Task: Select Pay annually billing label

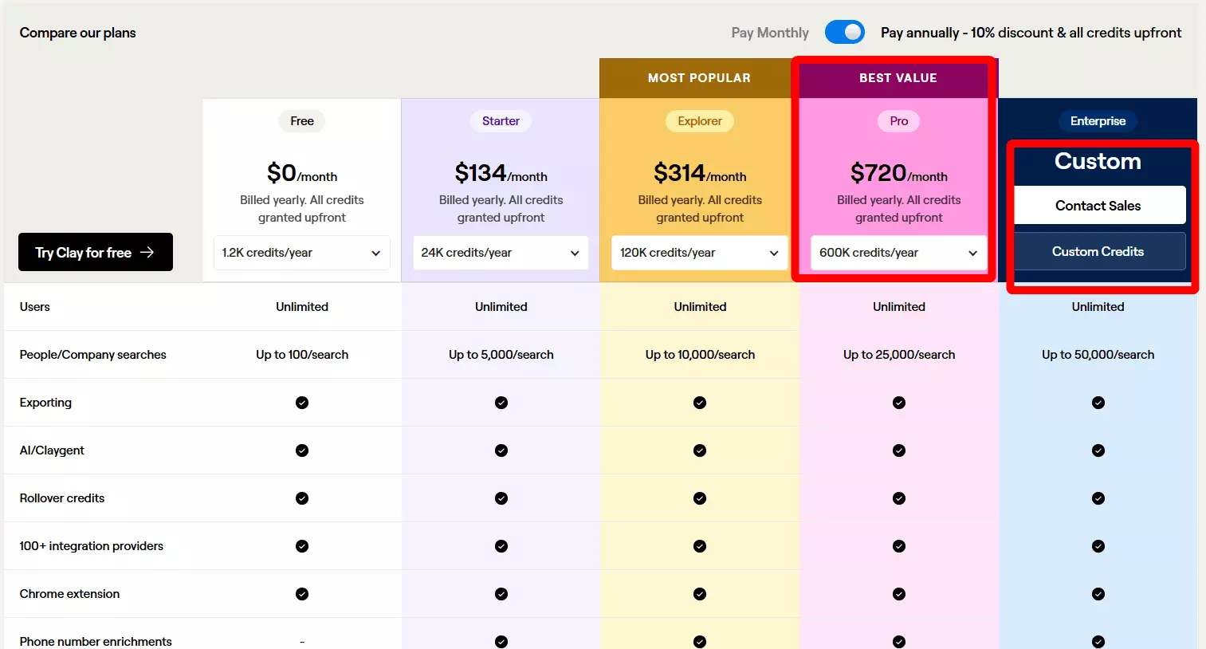Action: (x=1031, y=33)
